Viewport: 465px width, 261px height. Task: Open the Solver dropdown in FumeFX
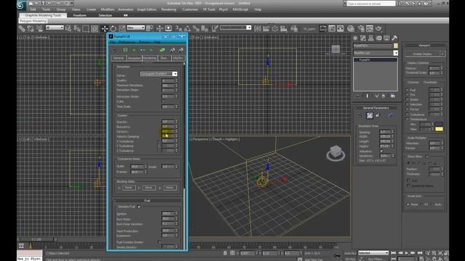pyautogui.click(x=158, y=74)
